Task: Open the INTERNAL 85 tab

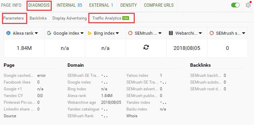Action: click(69, 5)
